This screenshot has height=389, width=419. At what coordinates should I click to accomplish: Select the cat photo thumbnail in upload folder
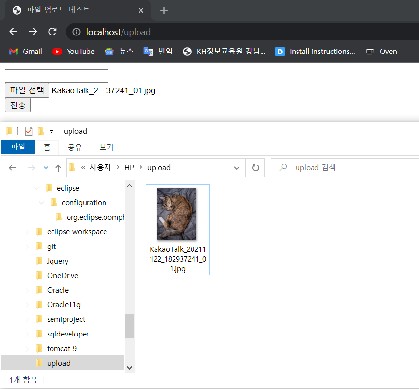click(176, 213)
